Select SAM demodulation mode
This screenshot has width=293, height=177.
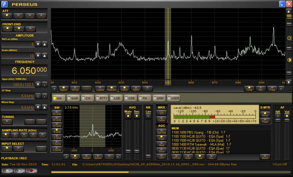[x=73, y=98]
